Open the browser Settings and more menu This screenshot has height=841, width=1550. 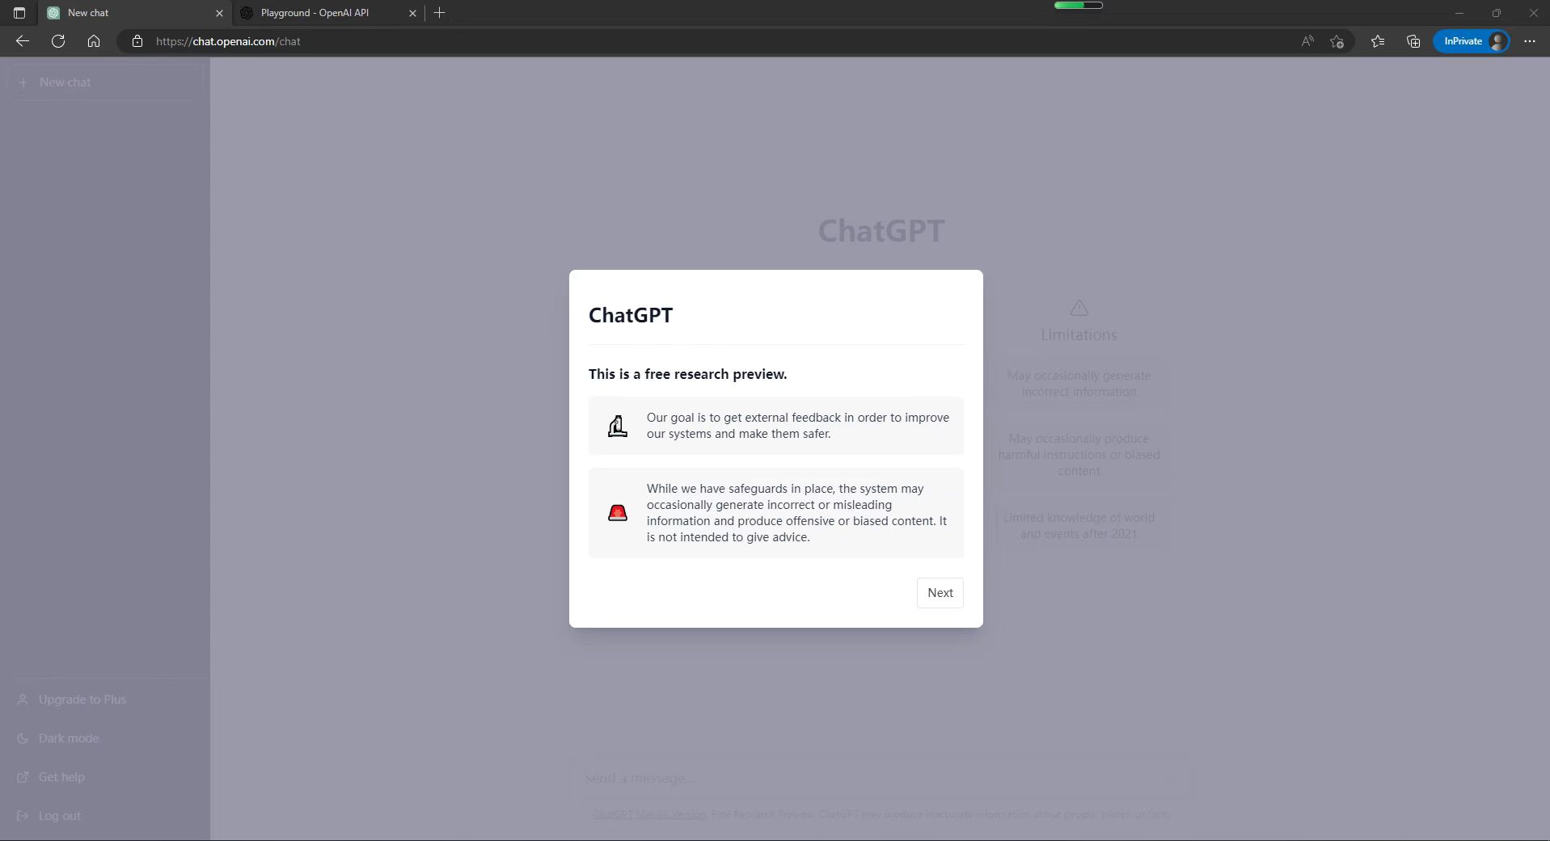[1529, 41]
